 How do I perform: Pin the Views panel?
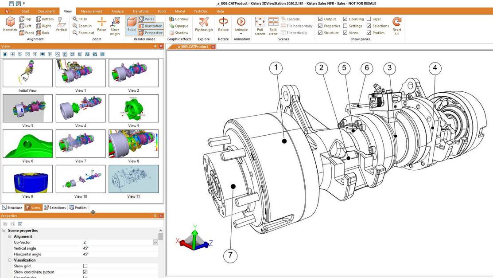tap(155, 46)
